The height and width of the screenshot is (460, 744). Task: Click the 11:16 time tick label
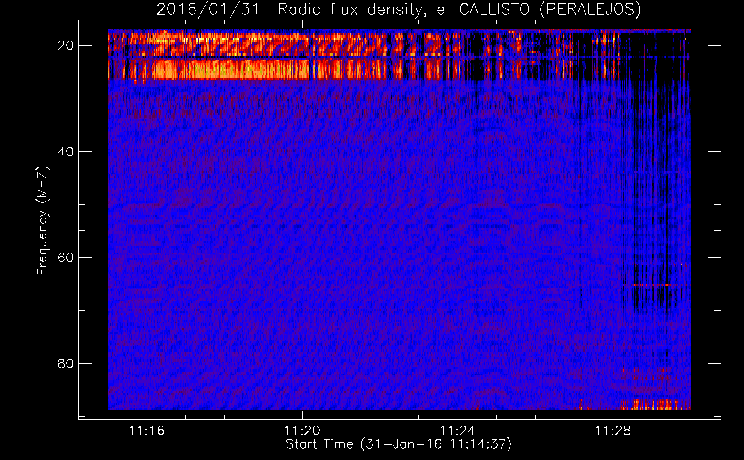coord(147,431)
